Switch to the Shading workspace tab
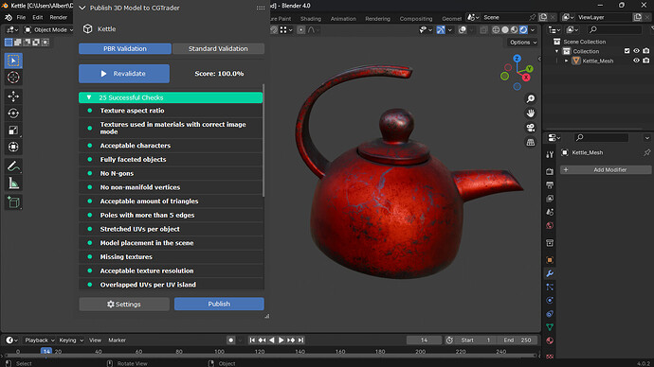Screen dimensions: 654x367 [x=311, y=19]
